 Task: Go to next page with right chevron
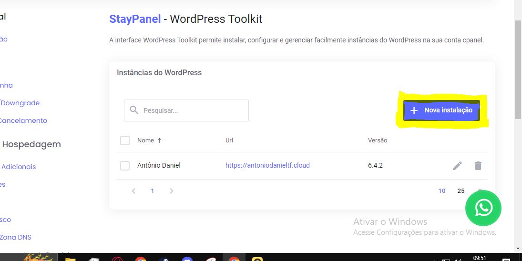(x=172, y=191)
